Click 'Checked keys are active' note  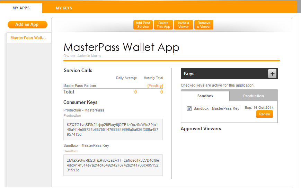click(x=218, y=86)
